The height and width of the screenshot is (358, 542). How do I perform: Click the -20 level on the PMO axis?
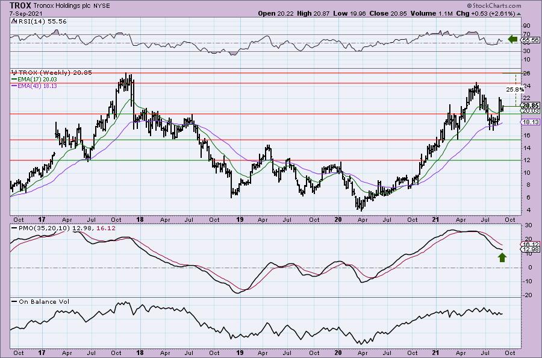coord(528,295)
